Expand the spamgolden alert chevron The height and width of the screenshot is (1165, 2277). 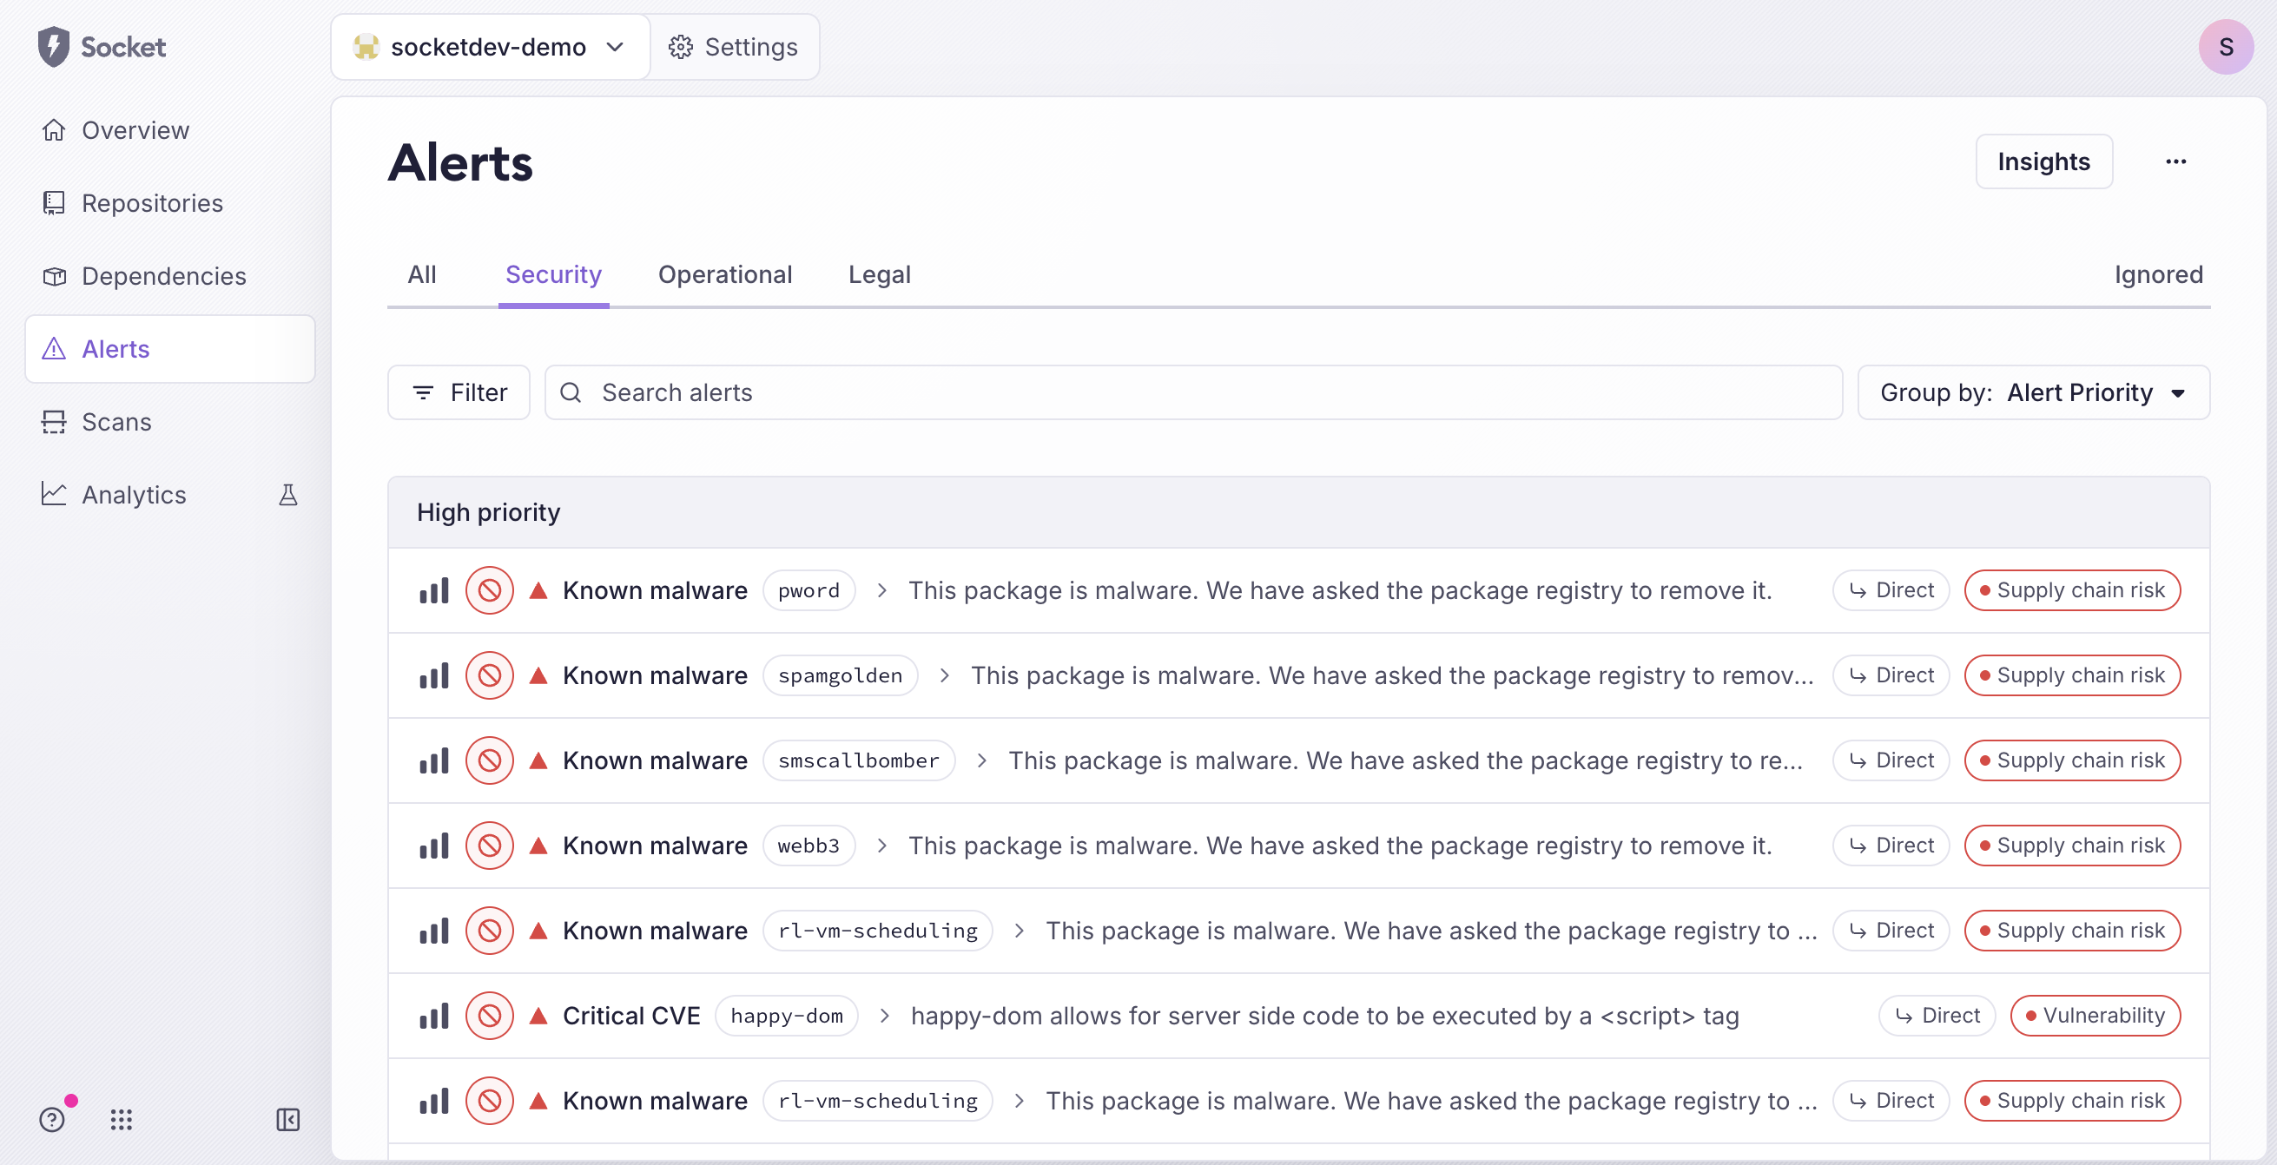point(945,675)
